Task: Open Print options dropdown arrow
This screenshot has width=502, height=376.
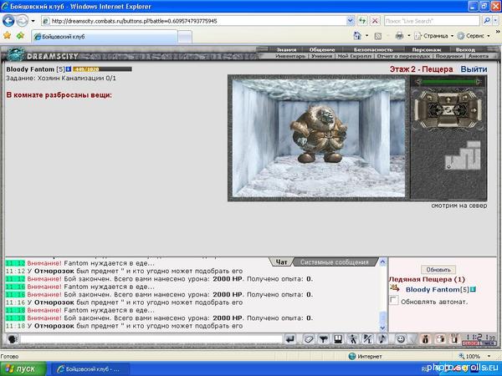Action: pyautogui.click(x=409, y=36)
